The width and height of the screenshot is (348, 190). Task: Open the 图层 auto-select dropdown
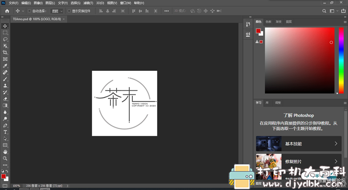tap(57, 11)
